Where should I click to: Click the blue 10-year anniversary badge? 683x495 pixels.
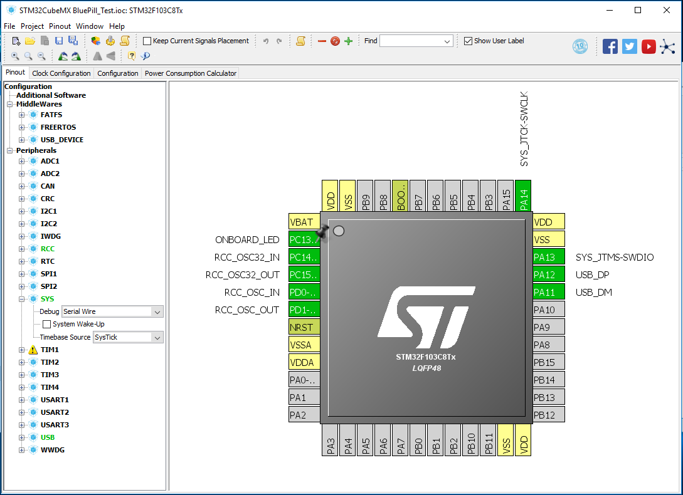point(580,46)
